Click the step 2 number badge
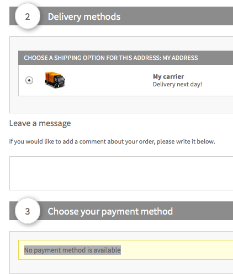The image size is (233, 274). click(28, 17)
